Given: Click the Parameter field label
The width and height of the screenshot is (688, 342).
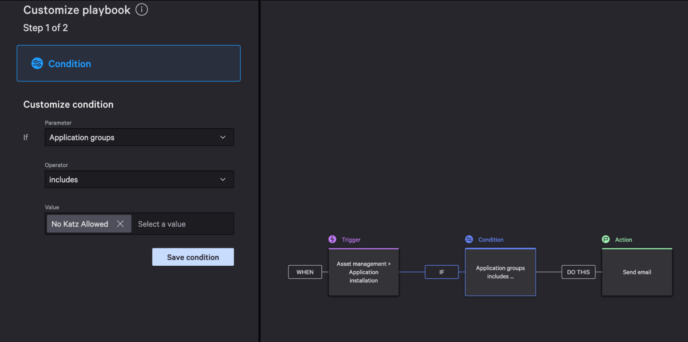Looking at the screenshot, I should (x=58, y=123).
